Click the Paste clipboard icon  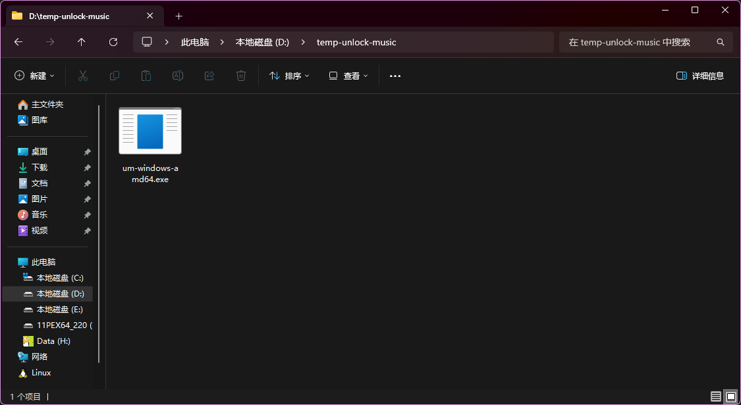tap(146, 76)
